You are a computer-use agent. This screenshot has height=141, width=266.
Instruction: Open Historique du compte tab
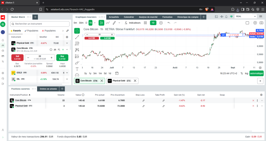tap(188, 17)
